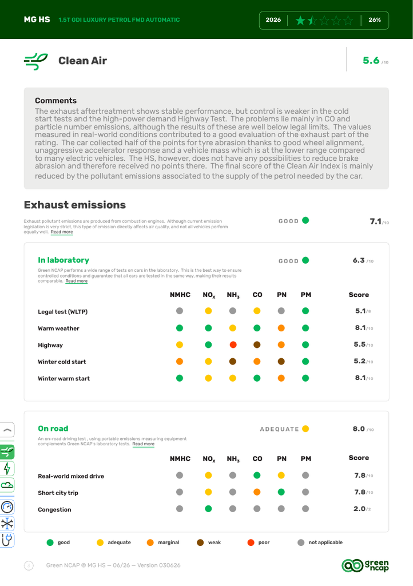
Task: Click the green 'good' legend swatch
Action: coord(50,543)
